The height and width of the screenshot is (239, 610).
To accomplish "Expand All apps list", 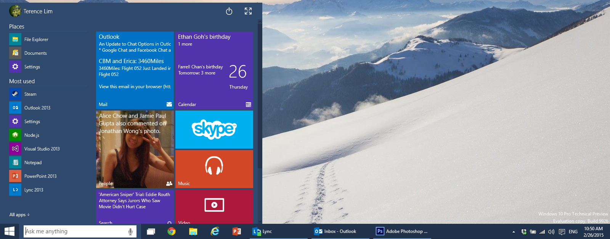I will tap(19, 215).
